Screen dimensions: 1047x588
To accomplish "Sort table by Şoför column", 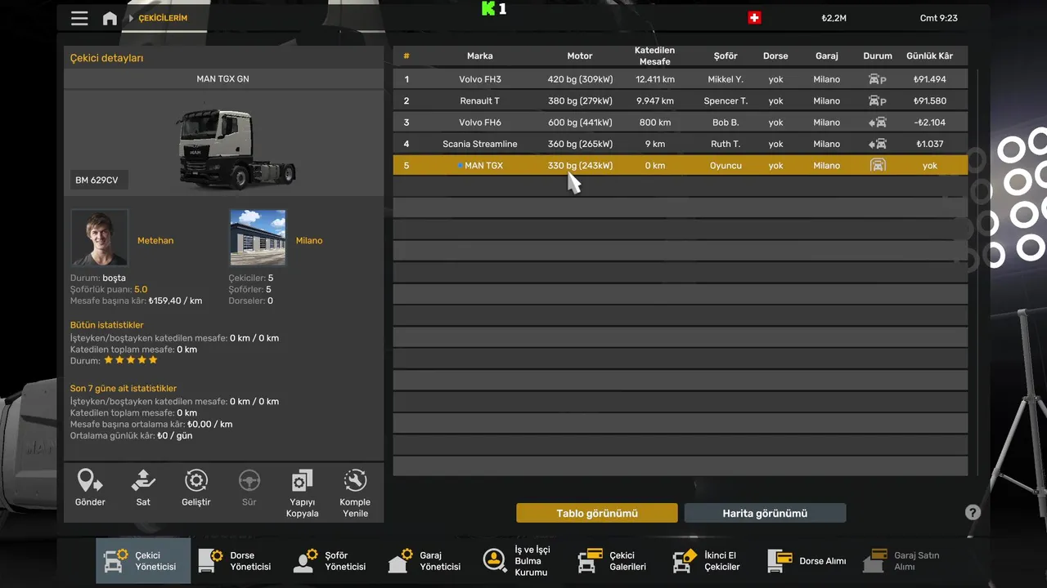I will pos(726,56).
